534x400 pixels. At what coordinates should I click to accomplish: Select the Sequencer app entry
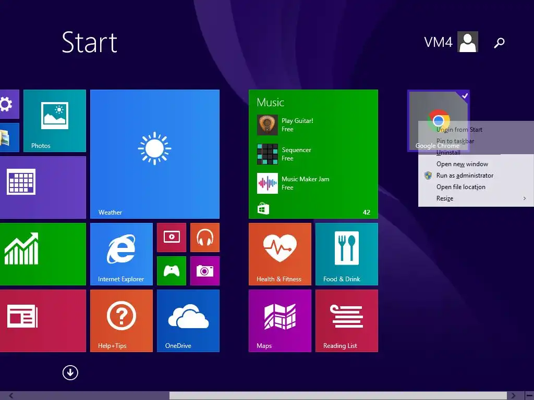pos(284,154)
